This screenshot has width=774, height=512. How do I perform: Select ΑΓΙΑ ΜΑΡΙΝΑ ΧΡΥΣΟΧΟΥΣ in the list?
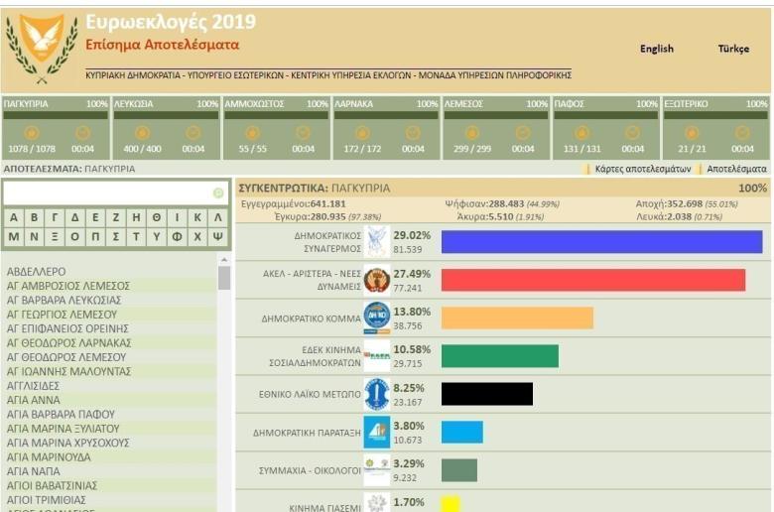tap(68, 443)
